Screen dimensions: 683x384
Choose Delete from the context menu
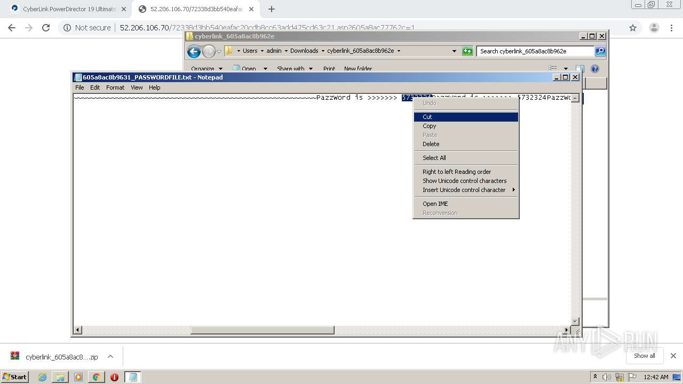coord(466,144)
